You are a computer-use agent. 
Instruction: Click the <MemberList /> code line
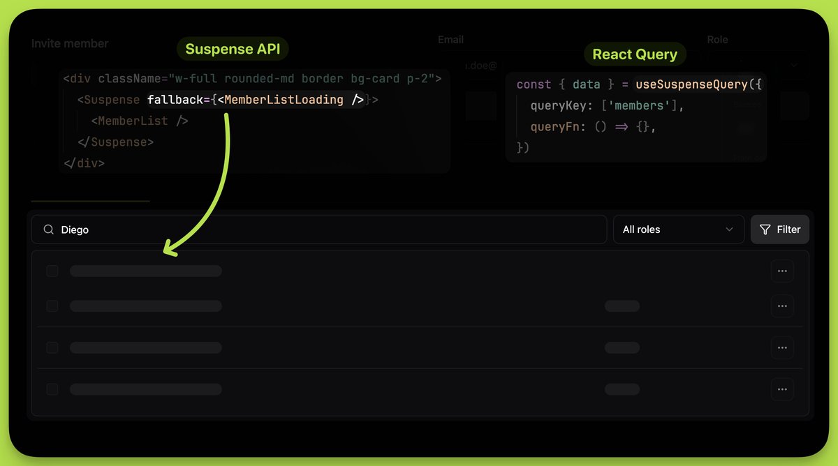click(140, 121)
